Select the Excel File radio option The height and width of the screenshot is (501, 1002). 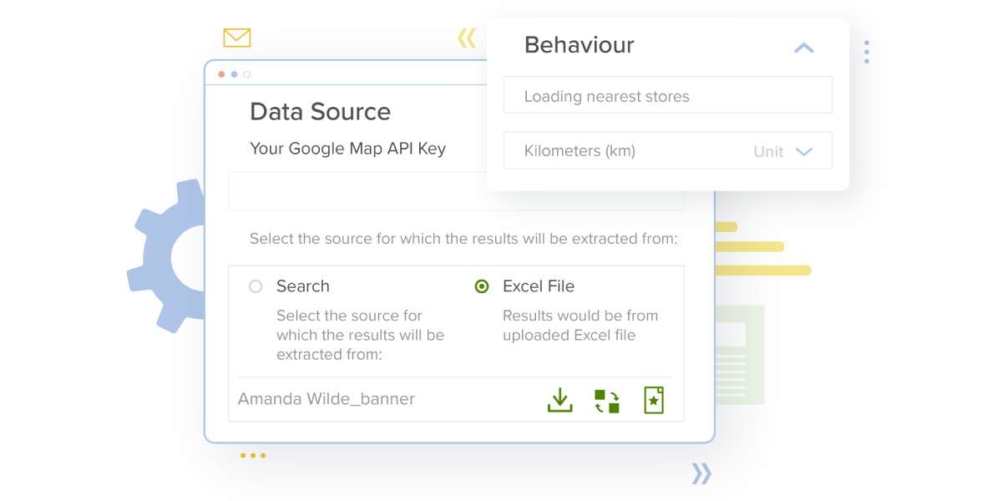tap(482, 286)
